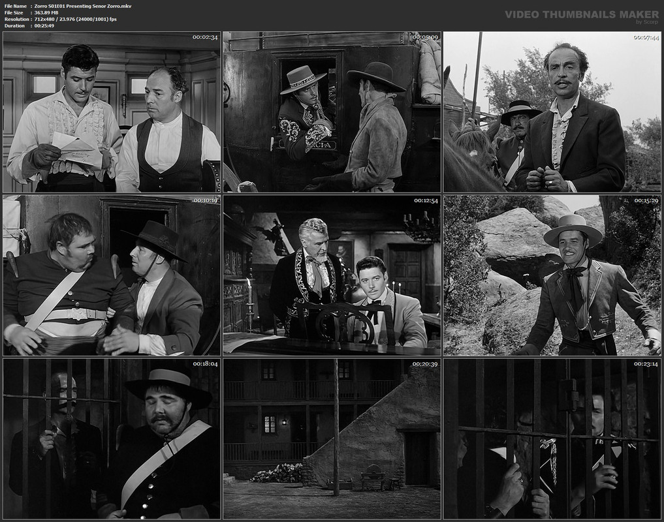Click the 'Duration' label
Screen dimensions: 664x522
[14, 26]
